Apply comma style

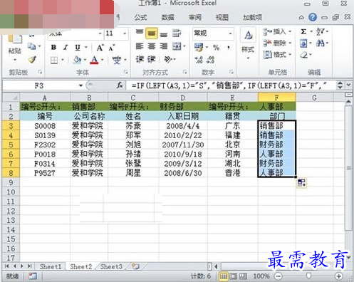[x=229, y=48]
